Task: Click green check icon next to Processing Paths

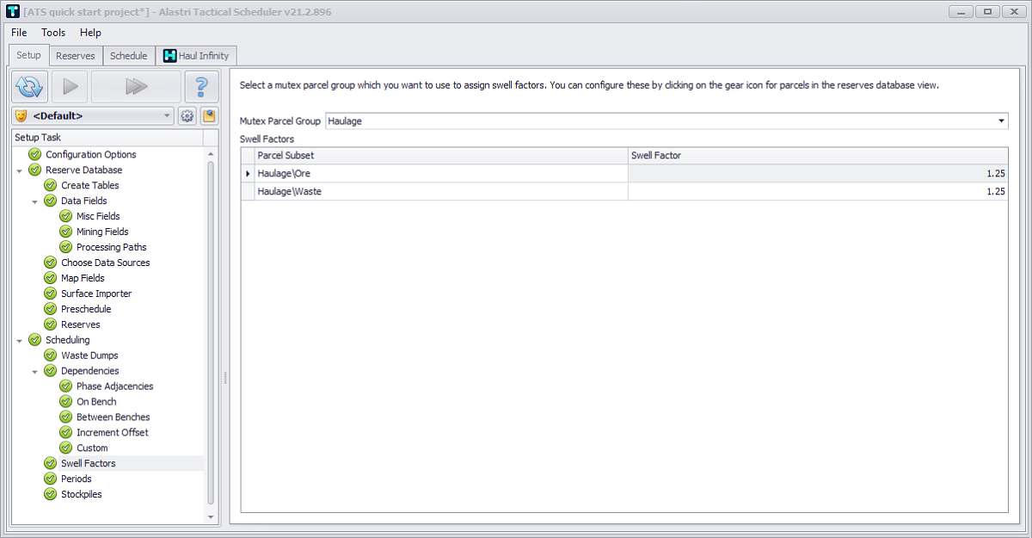Action: pyautogui.click(x=66, y=248)
